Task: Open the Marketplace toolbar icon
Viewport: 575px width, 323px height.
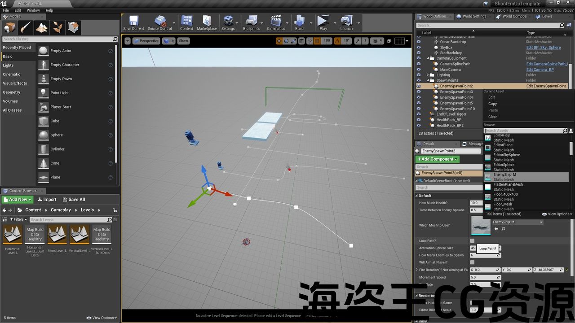Action: click(x=207, y=22)
